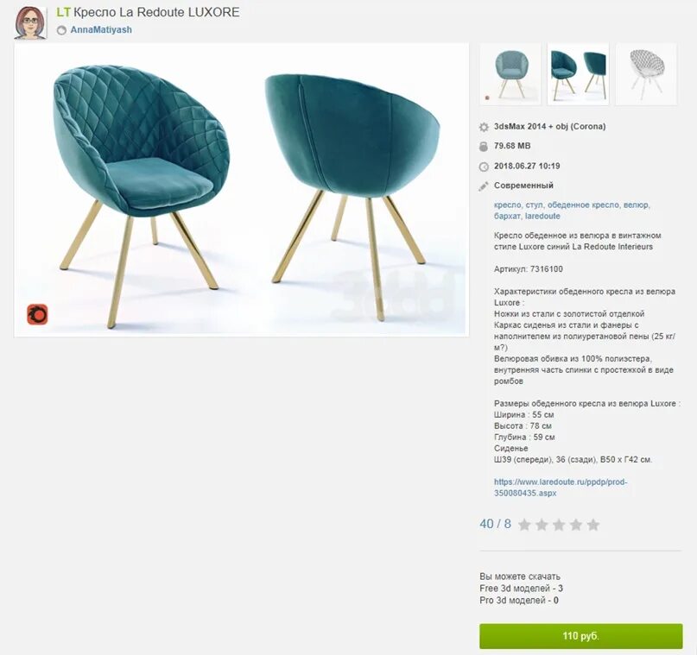Image resolution: width=697 pixels, height=655 pixels.
Task: Give a three-star rating
Action: click(x=559, y=525)
